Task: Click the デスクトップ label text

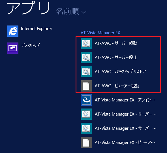Action: [x=30, y=45]
